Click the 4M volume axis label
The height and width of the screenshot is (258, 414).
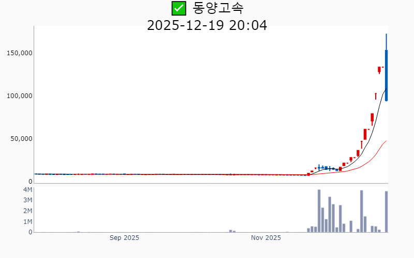27,190
